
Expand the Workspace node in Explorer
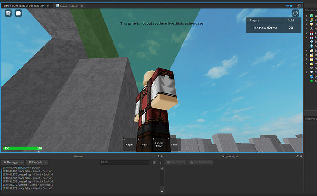point(306,16)
